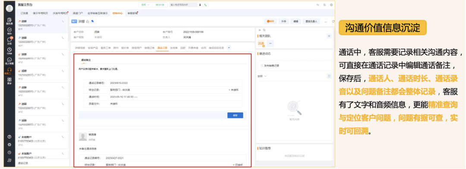Select the 通话备注 sub-tab

tap(86, 59)
